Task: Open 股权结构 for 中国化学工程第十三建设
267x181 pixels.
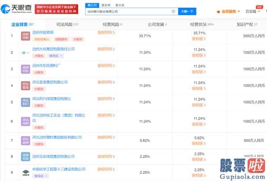Action: click(106, 169)
